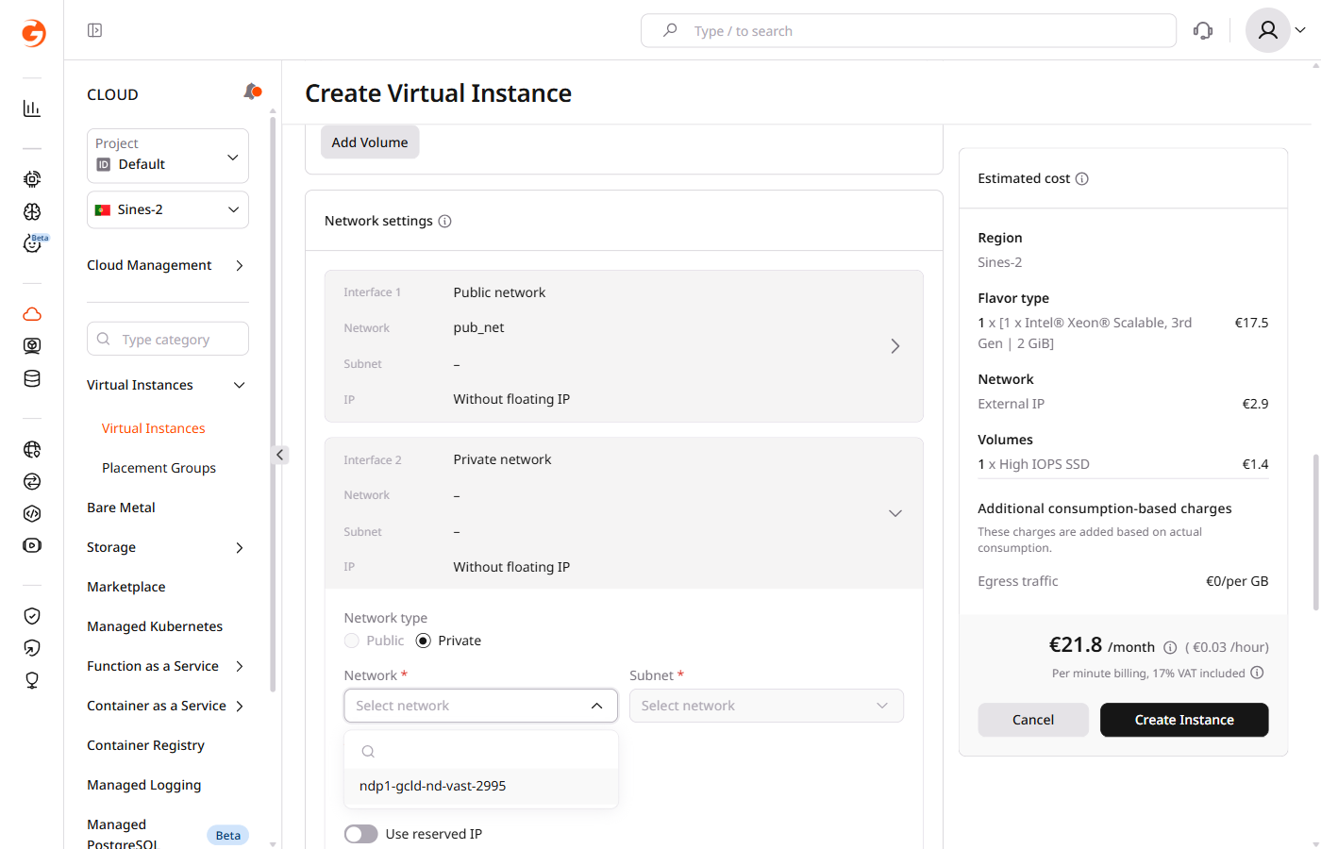Open the Select network dropdown under Network
1321x849 pixels.
coord(481,706)
